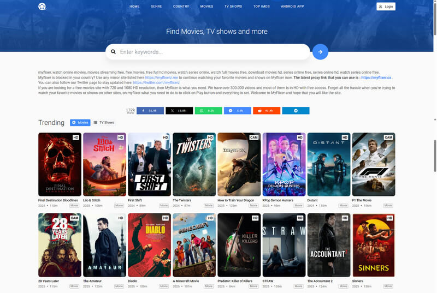Viewport: 437px width, 293px height.
Task: Open F1 The Movie poster
Action: [x=374, y=164]
